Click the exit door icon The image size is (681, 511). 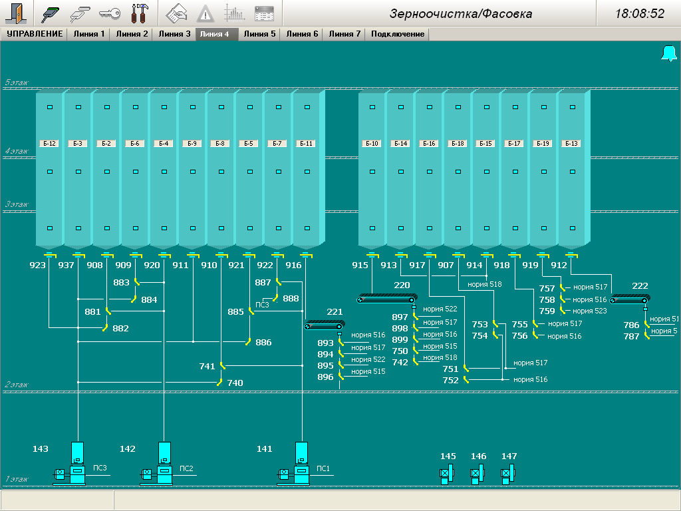point(15,13)
